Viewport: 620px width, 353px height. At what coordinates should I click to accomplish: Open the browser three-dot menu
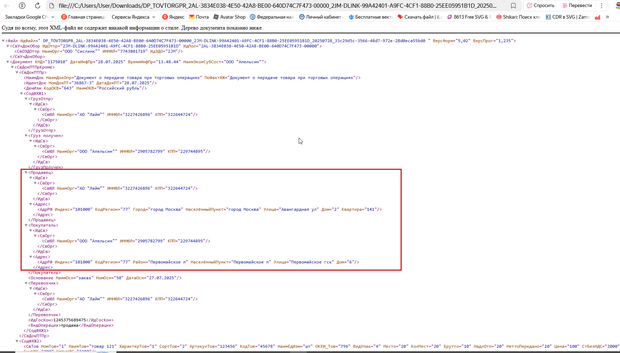point(602,6)
